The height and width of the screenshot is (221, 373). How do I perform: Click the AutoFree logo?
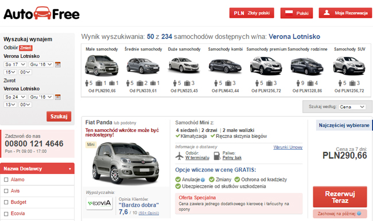[41, 13]
